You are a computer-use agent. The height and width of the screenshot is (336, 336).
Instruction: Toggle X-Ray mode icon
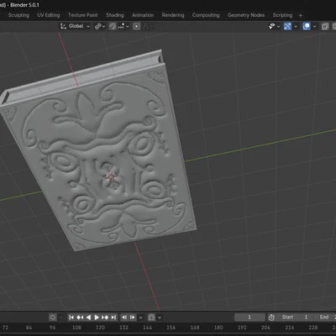click(325, 26)
